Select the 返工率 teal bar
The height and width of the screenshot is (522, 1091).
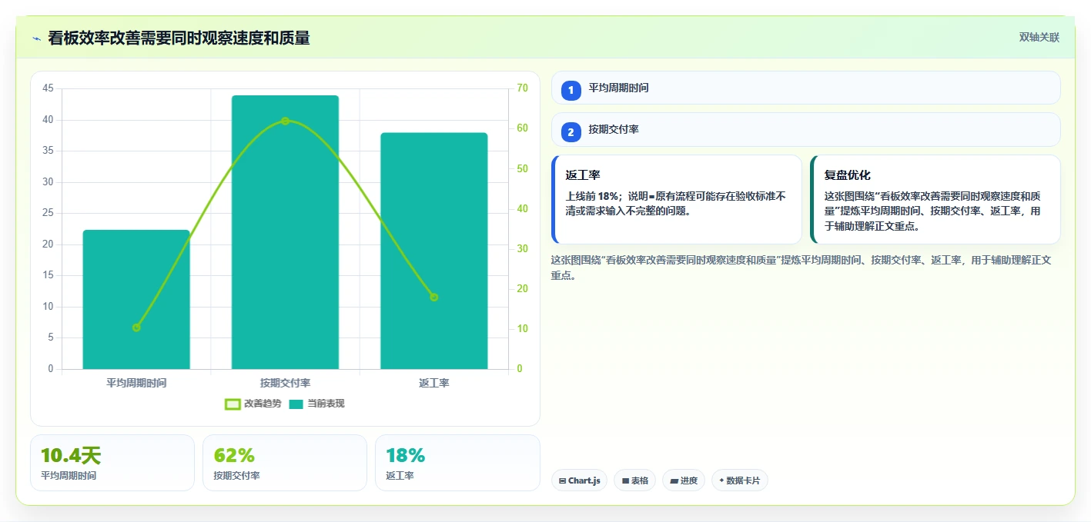434,251
